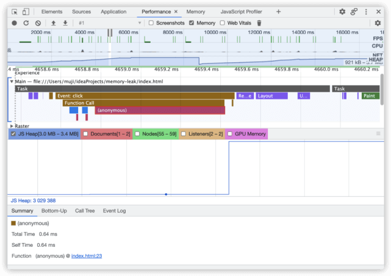The height and width of the screenshot is (276, 391).
Task: Click the JS Heap graph data point
Action: pos(166,194)
